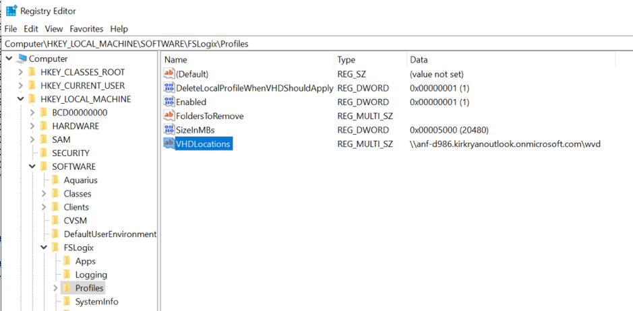Open the File menu
The image size is (633, 311).
click(x=11, y=29)
